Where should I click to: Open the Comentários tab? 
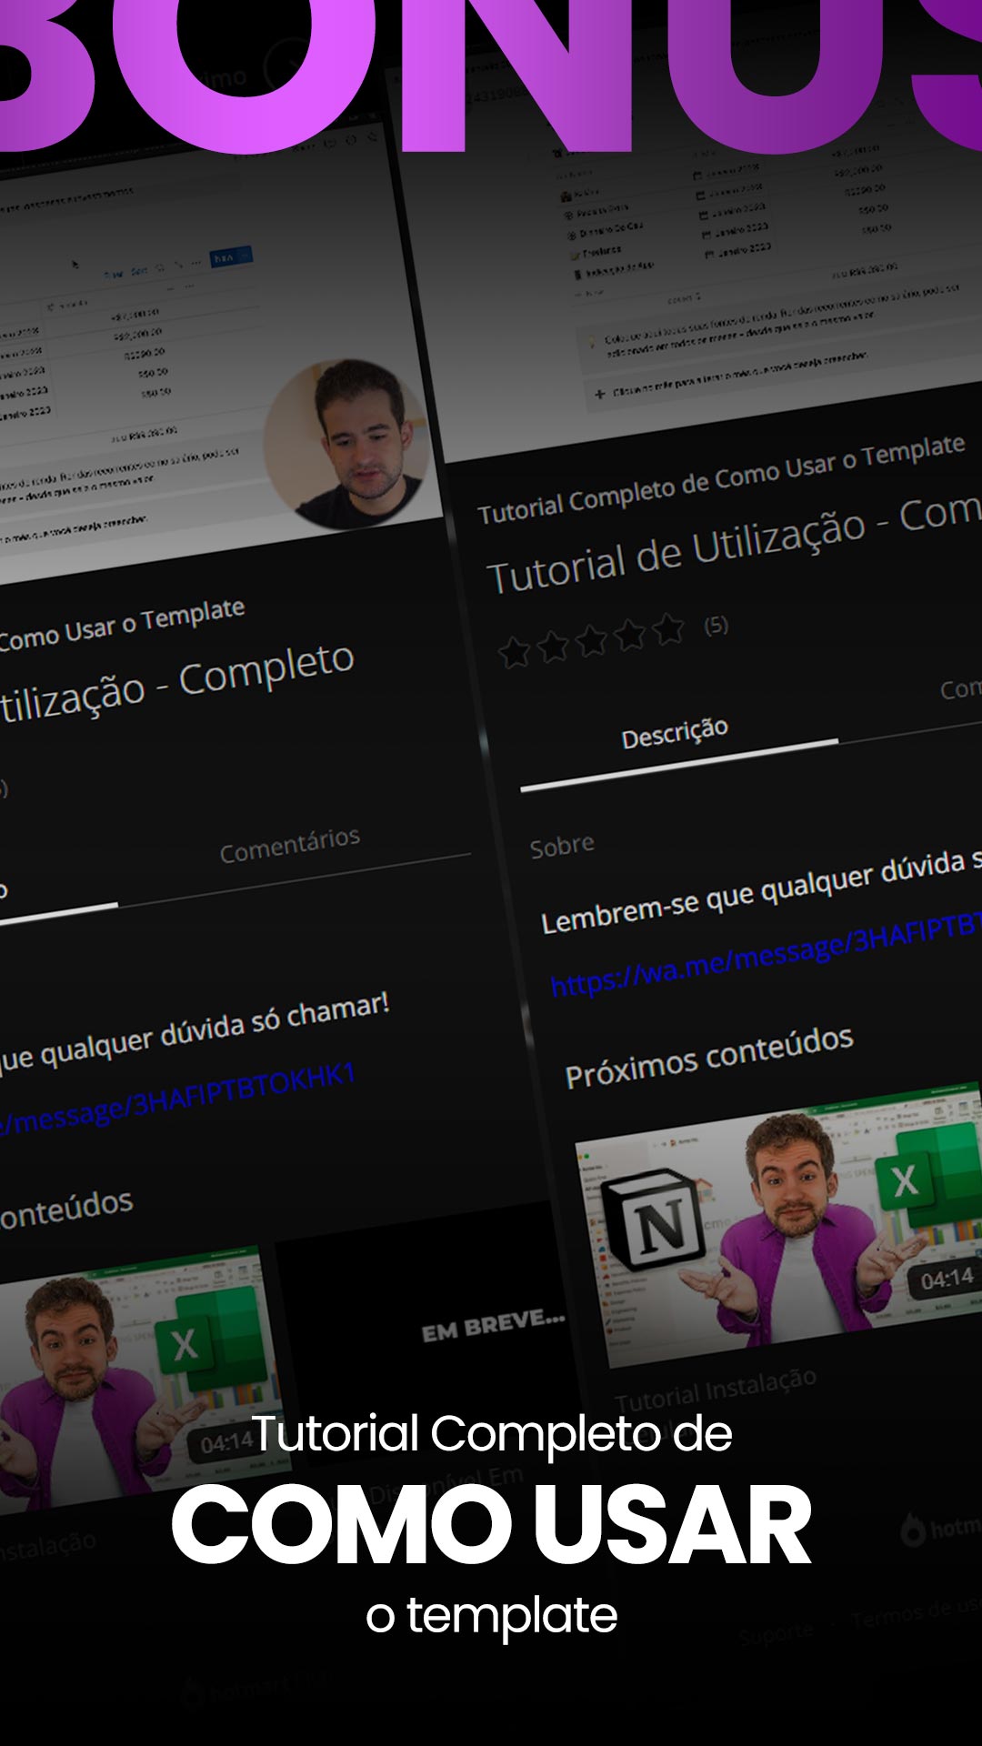pyautogui.click(x=290, y=845)
